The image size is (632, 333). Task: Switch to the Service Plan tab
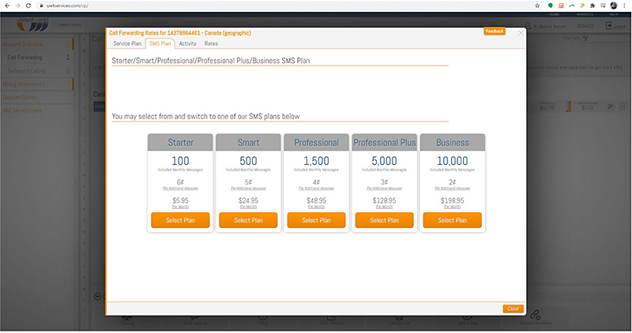pyautogui.click(x=127, y=43)
